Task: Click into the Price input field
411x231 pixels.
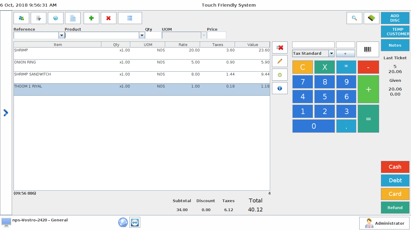Action: pos(216,35)
